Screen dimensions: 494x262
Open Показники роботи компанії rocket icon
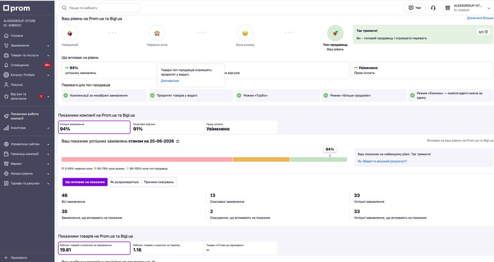6,116
